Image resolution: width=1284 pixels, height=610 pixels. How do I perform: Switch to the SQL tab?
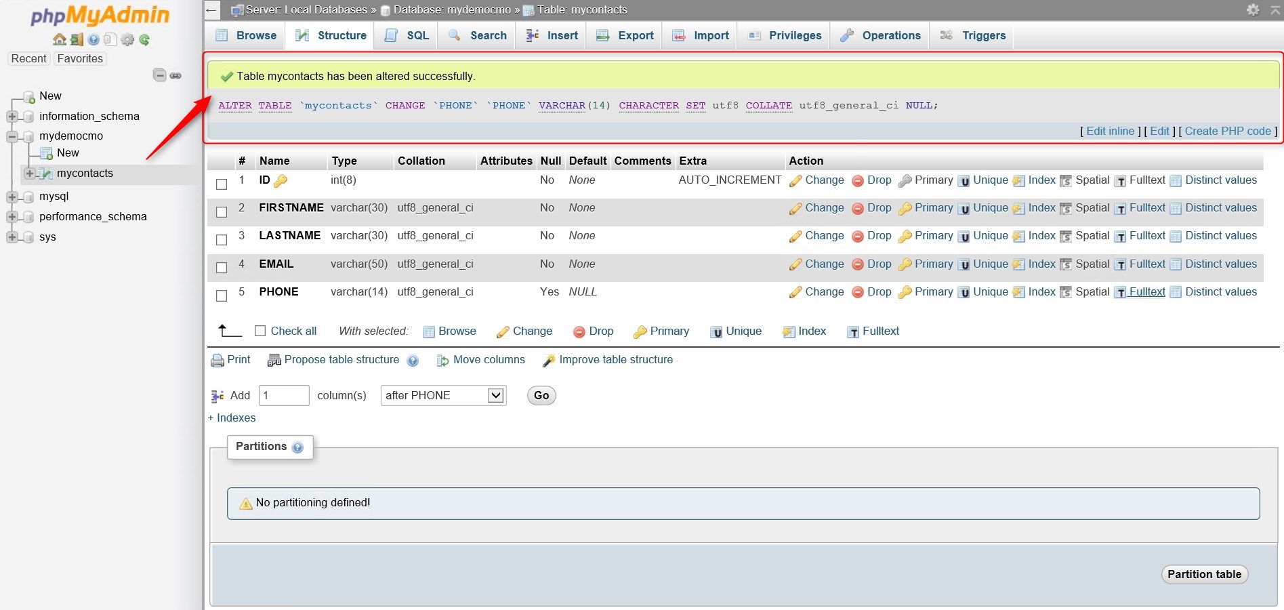point(405,35)
